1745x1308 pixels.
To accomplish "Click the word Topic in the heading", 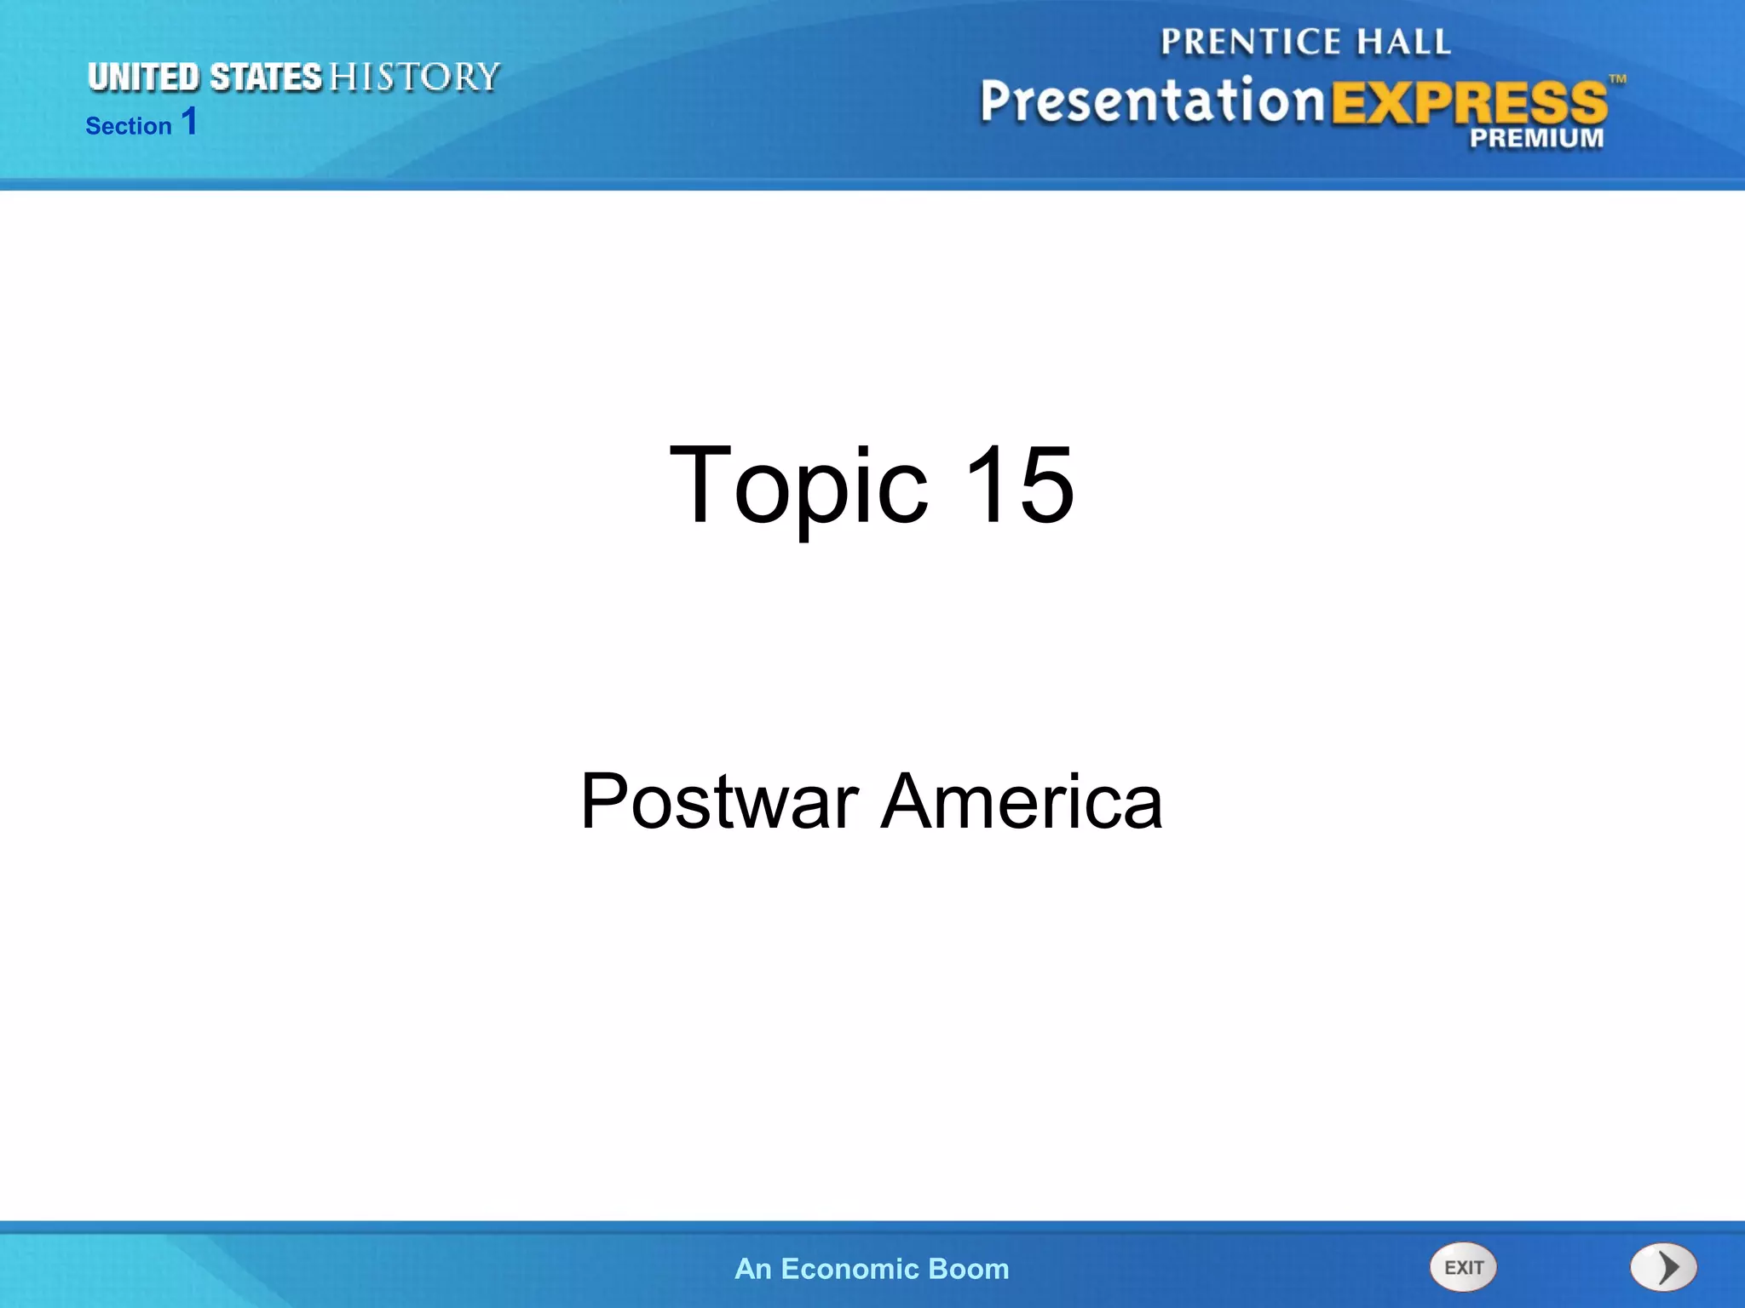I will pyautogui.click(x=798, y=485).
